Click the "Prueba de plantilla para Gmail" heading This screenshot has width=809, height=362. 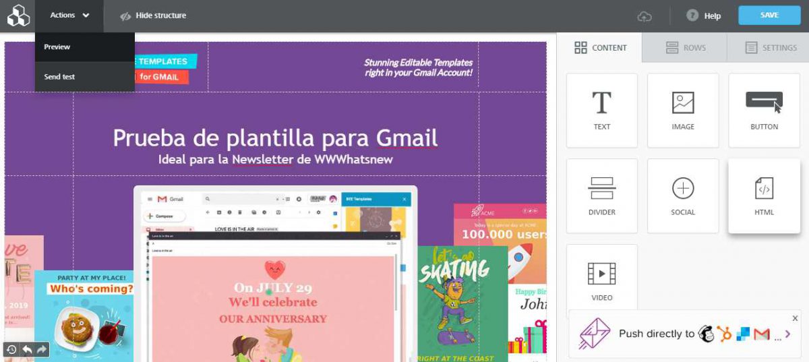(x=275, y=138)
